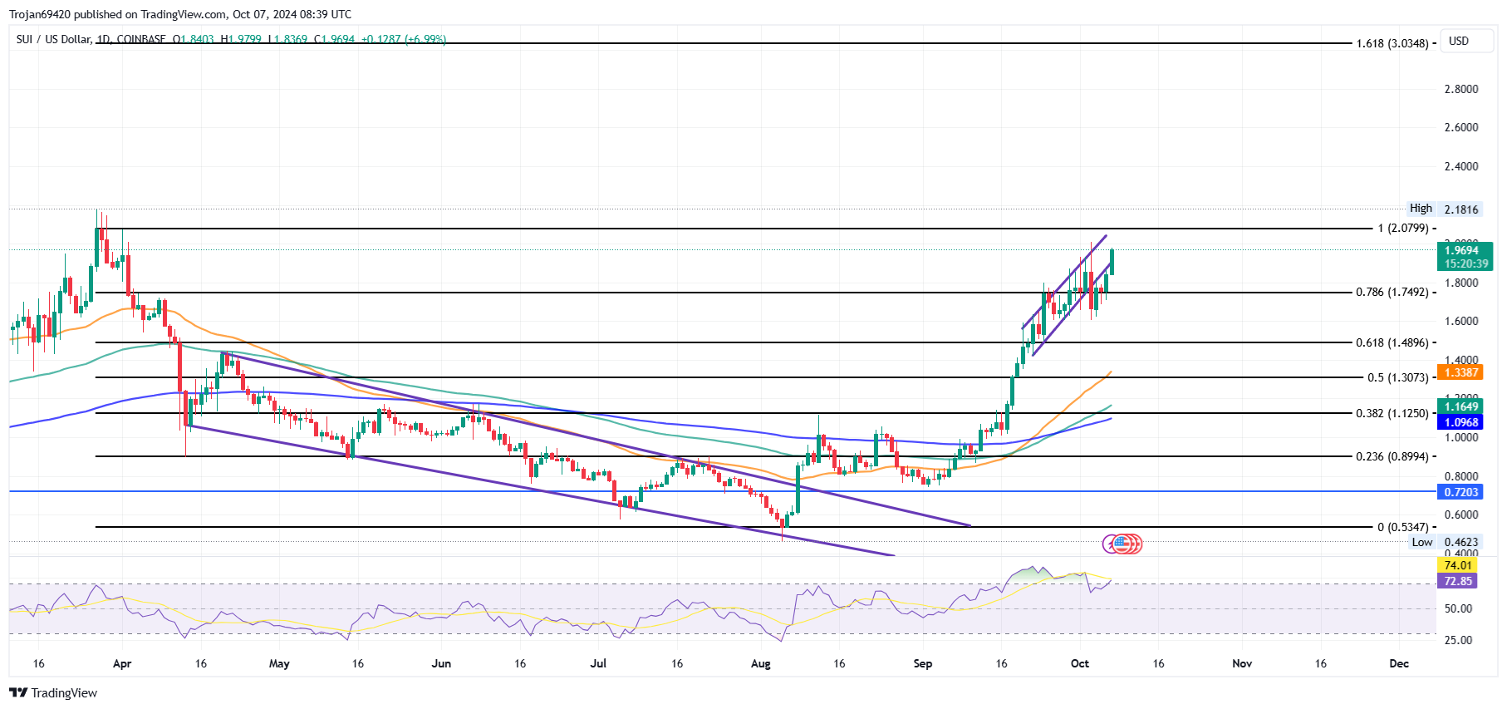The width and height of the screenshot is (1507, 709).
Task: Click the 2.8000 price axis label
Action: point(1461,89)
